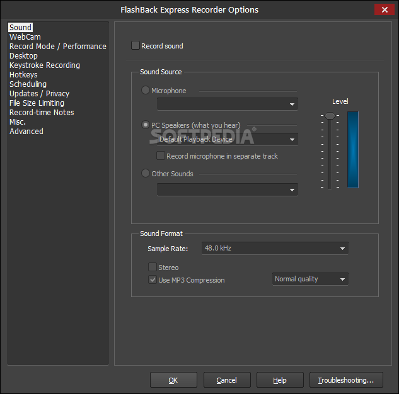Close the Recorder Options dialog
Image resolution: width=399 pixels, height=394 pixels.
tap(385, 9)
